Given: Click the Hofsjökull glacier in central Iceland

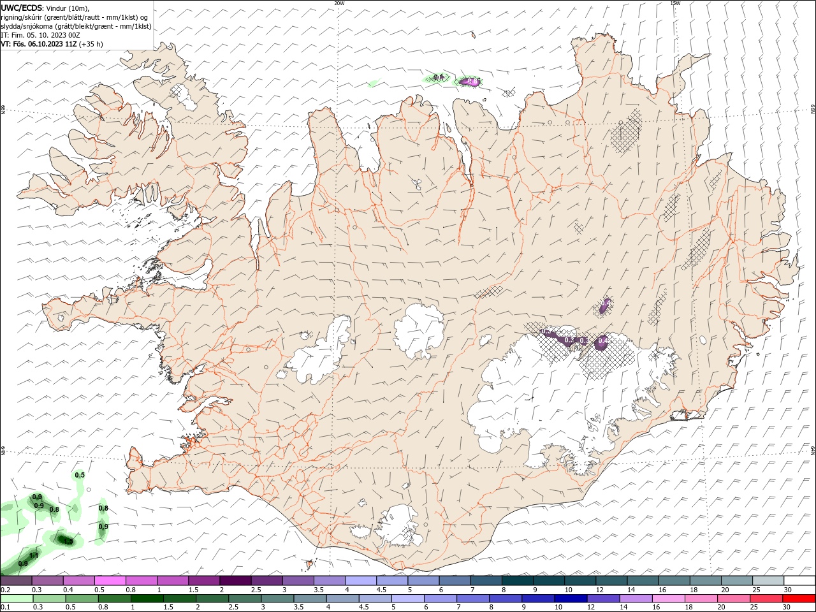Looking at the screenshot, I should coord(420,331).
